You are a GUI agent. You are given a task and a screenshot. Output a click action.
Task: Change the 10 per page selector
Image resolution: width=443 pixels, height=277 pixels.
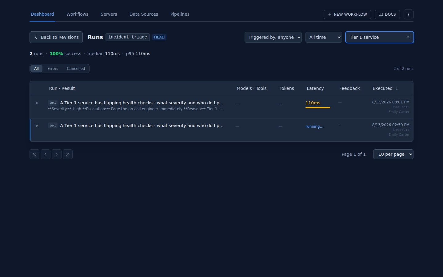click(x=393, y=154)
